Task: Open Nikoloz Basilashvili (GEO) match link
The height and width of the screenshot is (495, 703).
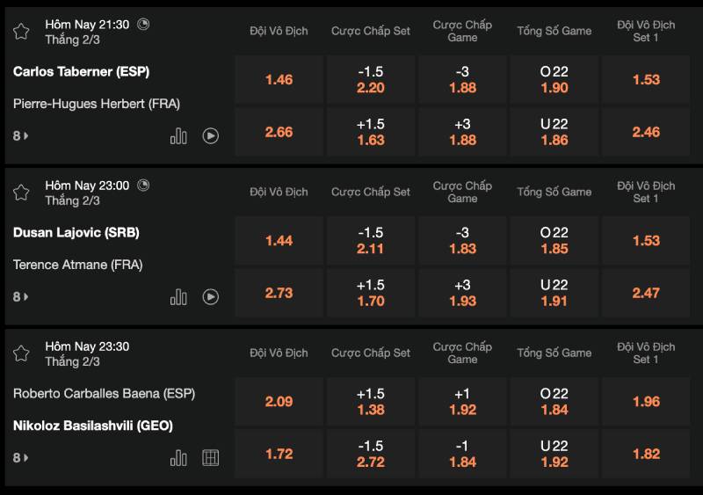Action: [93, 426]
